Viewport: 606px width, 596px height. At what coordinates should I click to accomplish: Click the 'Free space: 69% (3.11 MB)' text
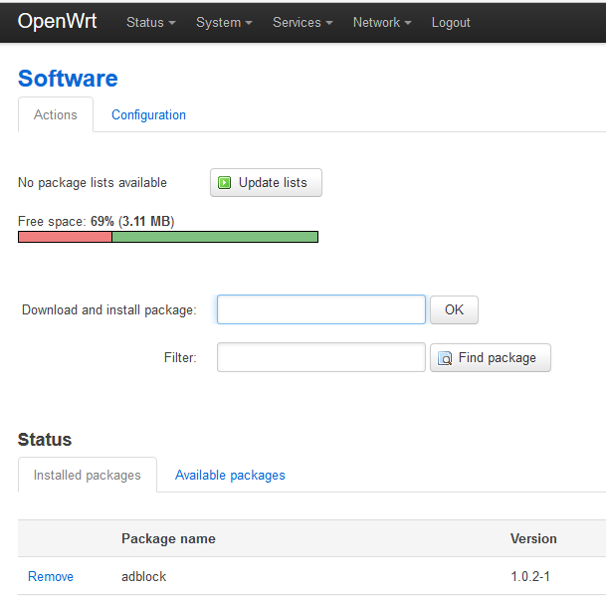point(97,221)
